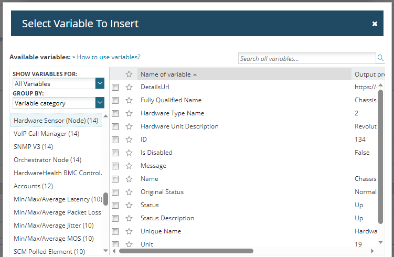Favorite the Hardware Type Name variable
The width and height of the screenshot is (394, 257).
129,113
